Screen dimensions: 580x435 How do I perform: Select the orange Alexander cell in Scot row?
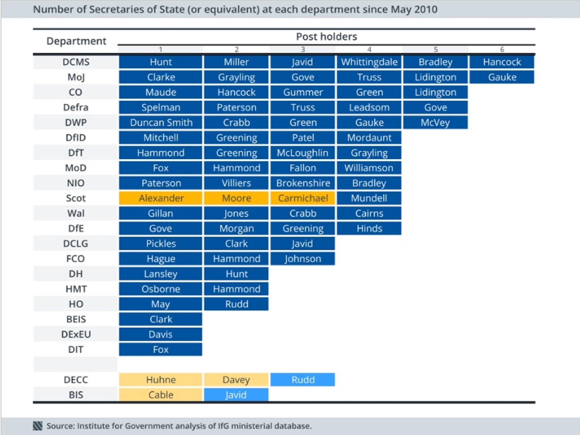[x=161, y=198]
